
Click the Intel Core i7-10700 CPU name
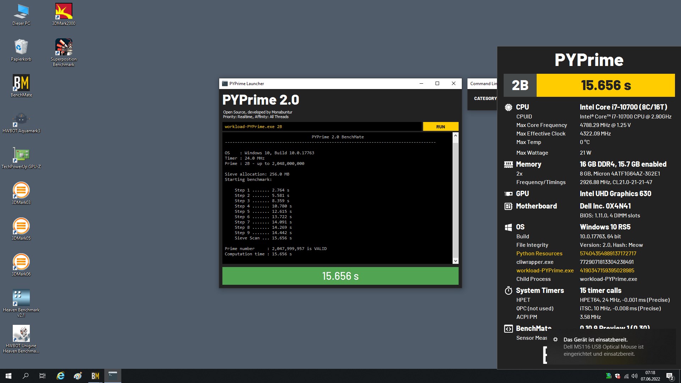(x=623, y=107)
